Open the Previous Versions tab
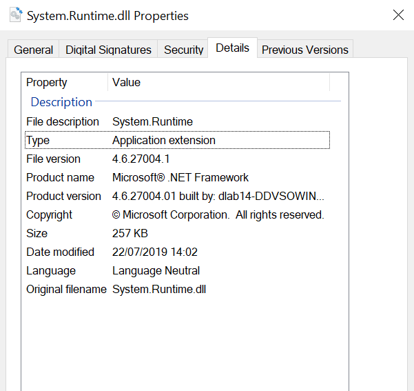414x391 pixels. pos(305,50)
